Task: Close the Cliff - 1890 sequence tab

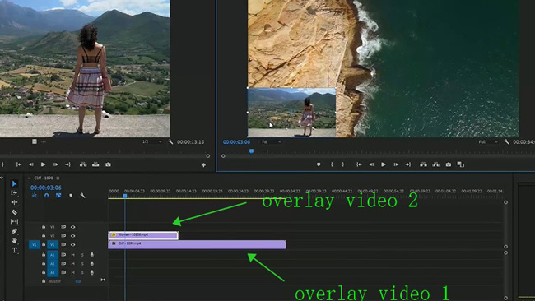Action: click(29, 178)
